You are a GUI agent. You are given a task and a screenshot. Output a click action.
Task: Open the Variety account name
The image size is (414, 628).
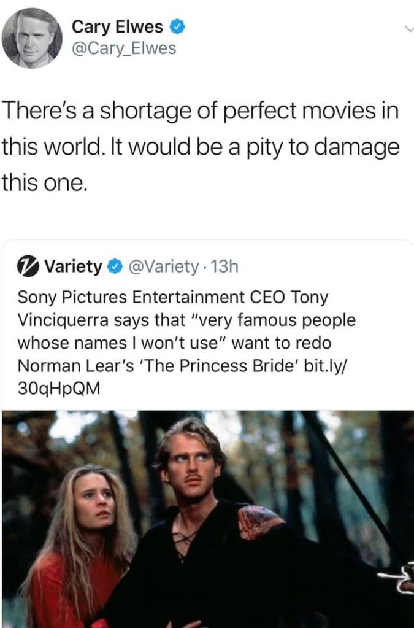pos(73,266)
